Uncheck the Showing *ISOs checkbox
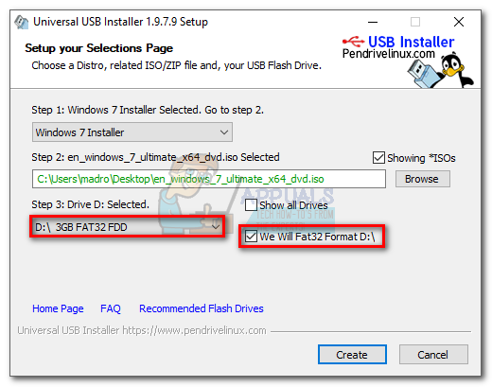This screenshot has height=387, width=492. tap(378, 158)
